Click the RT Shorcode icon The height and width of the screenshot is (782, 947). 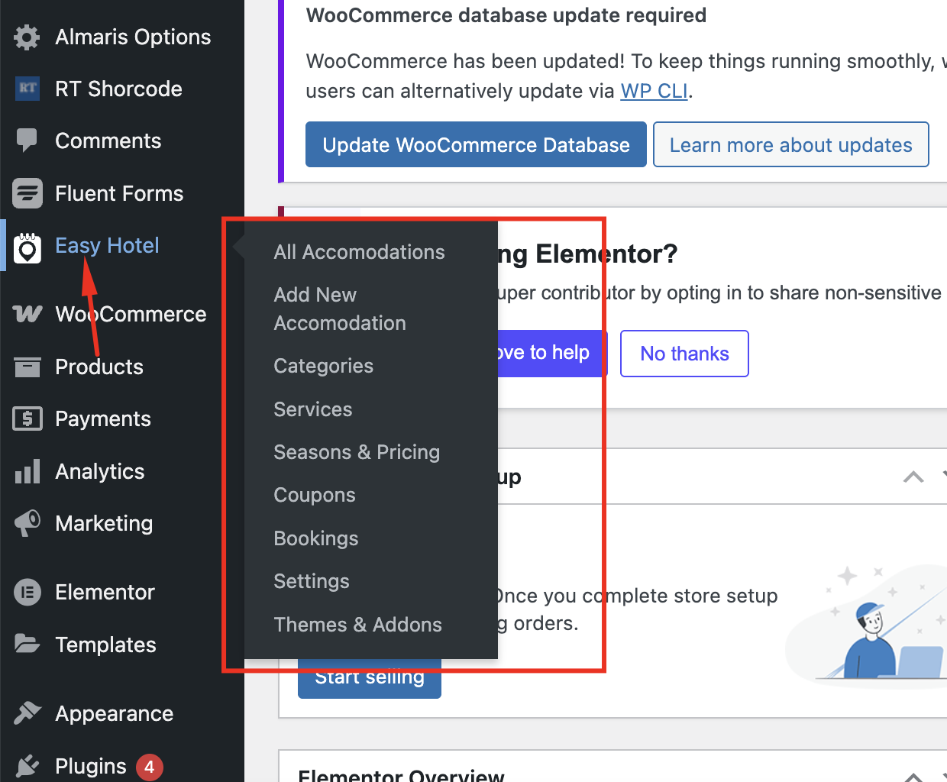[x=27, y=89]
